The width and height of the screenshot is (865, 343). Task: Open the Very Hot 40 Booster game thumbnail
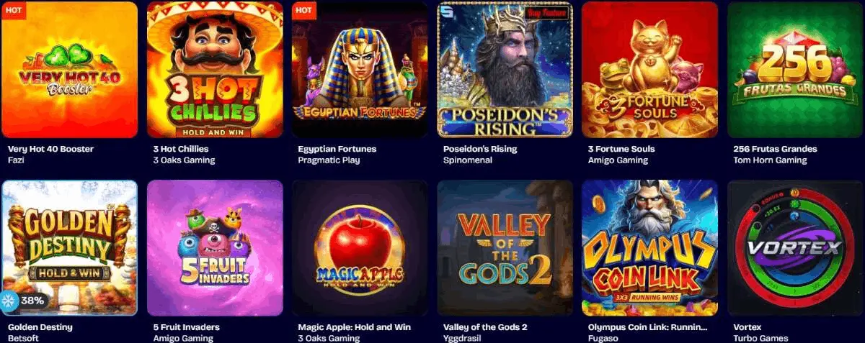(69, 70)
